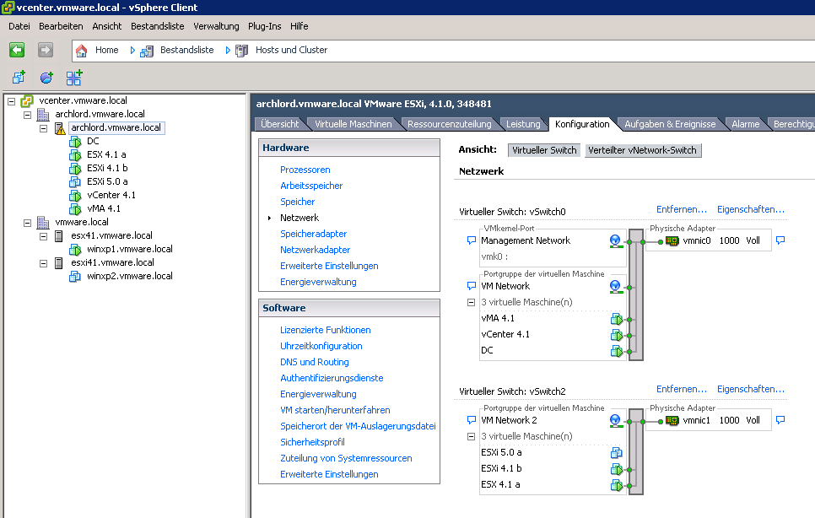Collapse the vcenter.vmware.local root node

(11, 101)
